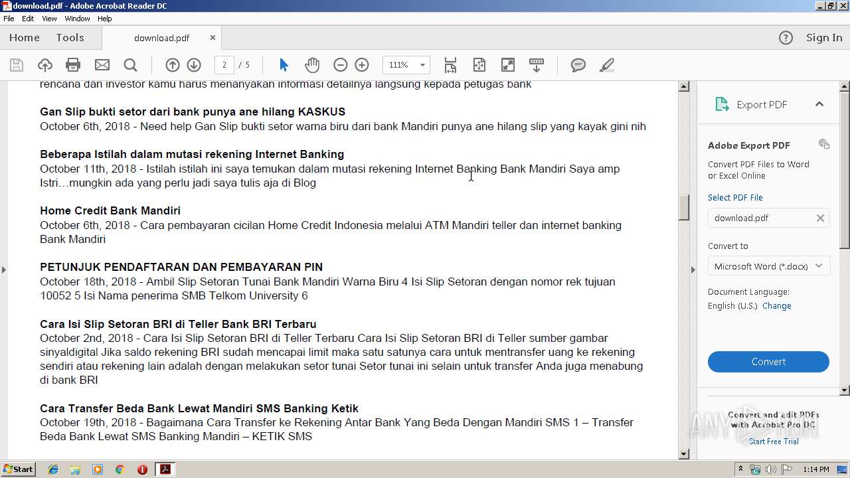The height and width of the screenshot is (478, 850).
Task: Open the Edit menu
Action: (28, 19)
